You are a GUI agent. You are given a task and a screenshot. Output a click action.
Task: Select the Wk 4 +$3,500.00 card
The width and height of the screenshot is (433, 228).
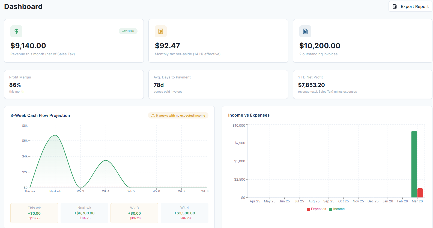pyautogui.click(x=184, y=213)
